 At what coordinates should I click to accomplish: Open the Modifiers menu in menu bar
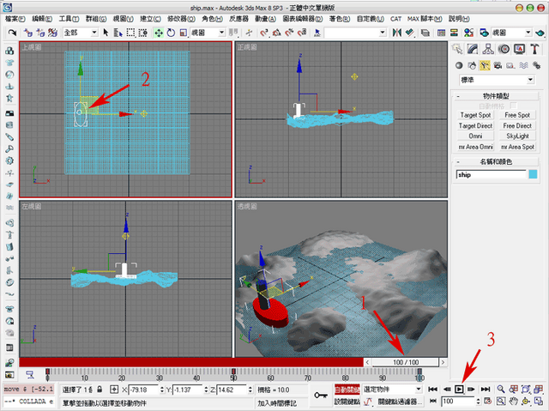[181, 19]
